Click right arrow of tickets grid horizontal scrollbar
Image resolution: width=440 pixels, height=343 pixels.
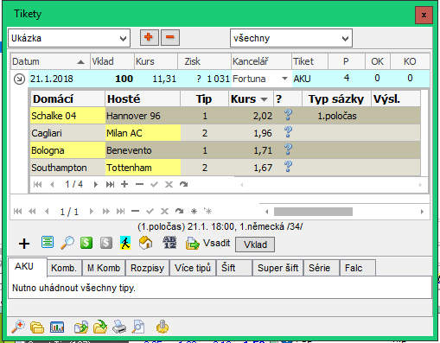[x=422, y=212]
